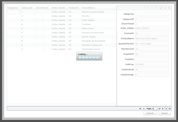The height and width of the screenshot is (122, 178).
Task: Jump to last page in bottom pager
Action: (x=170, y=109)
